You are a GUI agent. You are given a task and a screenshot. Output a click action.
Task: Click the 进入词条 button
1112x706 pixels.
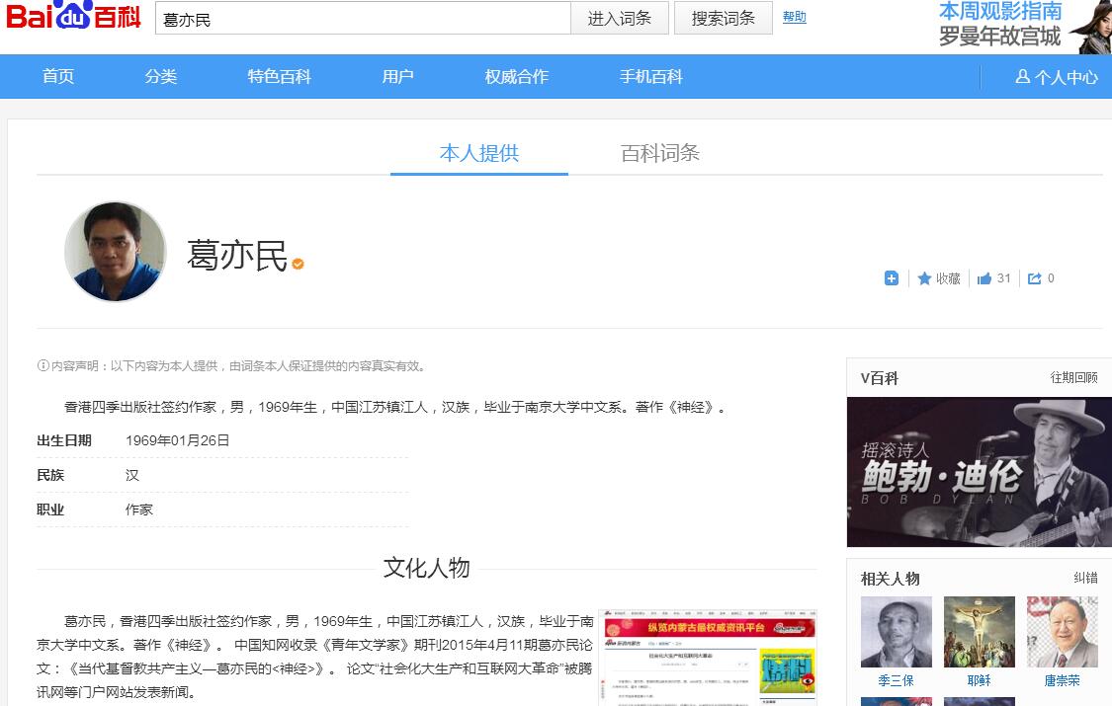(x=619, y=18)
